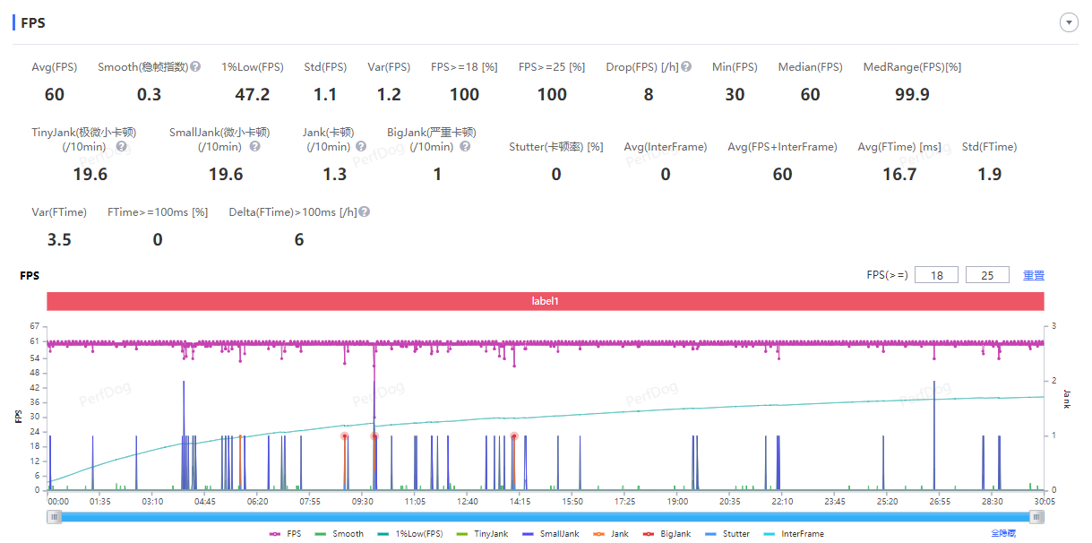Select the Avg(FPS+InterFrame) value 60
The width and height of the screenshot is (1092, 543).
(782, 174)
